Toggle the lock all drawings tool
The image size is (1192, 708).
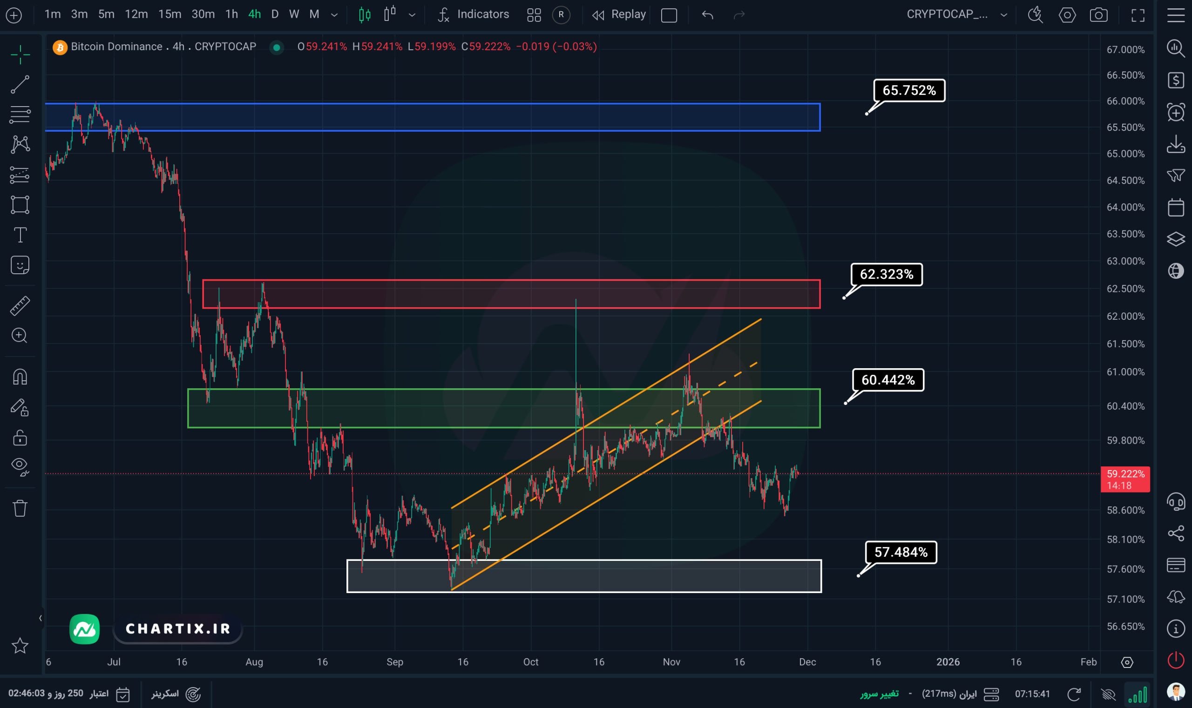20,438
